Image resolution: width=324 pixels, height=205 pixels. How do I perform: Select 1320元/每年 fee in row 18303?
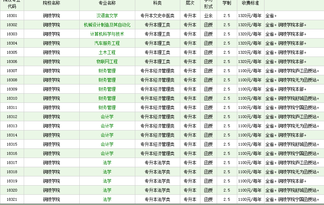[250, 34]
